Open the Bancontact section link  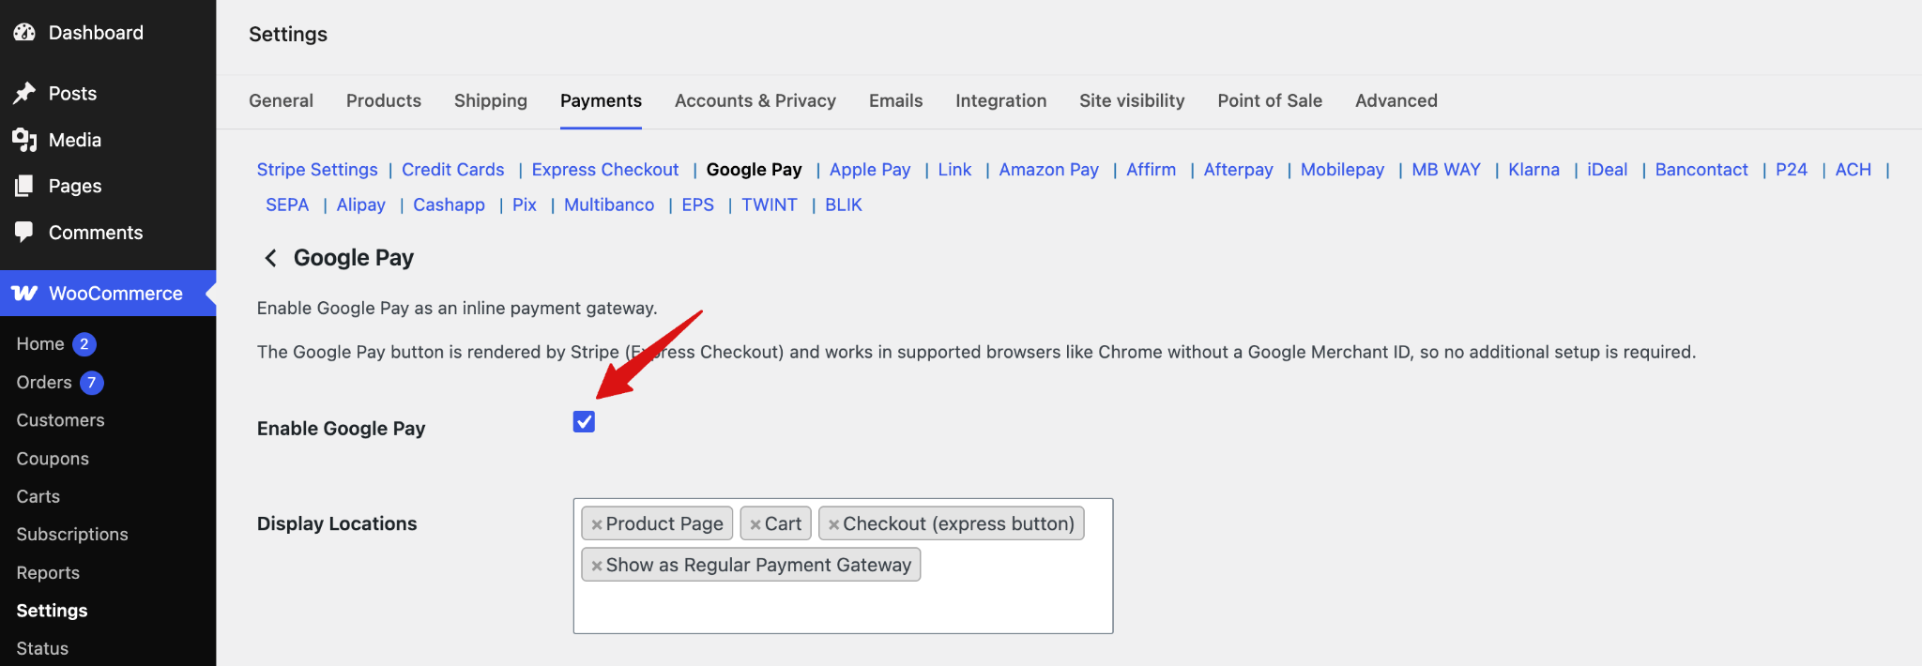click(1701, 170)
